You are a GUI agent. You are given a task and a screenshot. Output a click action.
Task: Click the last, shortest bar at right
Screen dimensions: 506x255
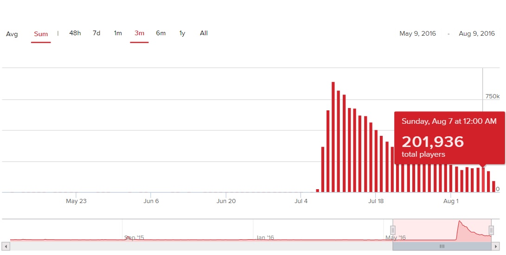pos(493,186)
